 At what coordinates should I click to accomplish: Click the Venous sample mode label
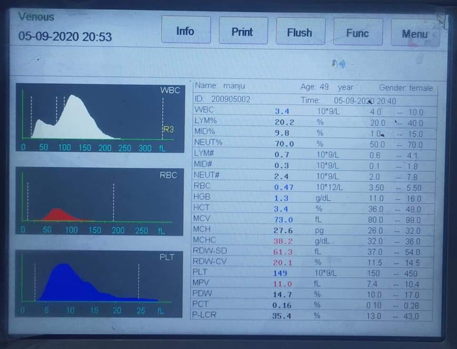[x=37, y=17]
